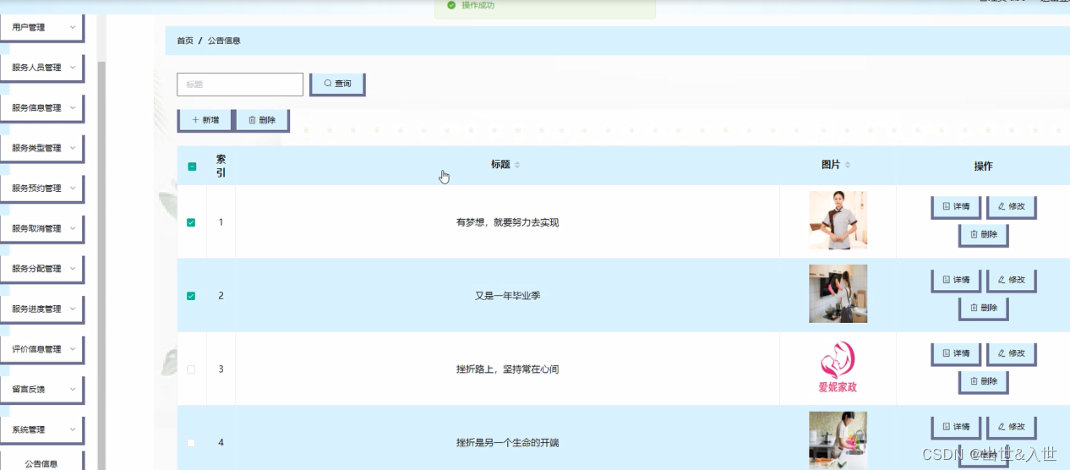Expand chevron next to 服务信息管理
Screen dimensions: 1070x470
coord(73,108)
